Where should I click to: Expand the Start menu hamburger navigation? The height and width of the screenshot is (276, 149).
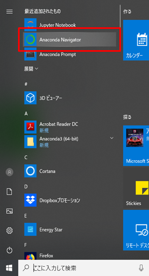pos(10,12)
